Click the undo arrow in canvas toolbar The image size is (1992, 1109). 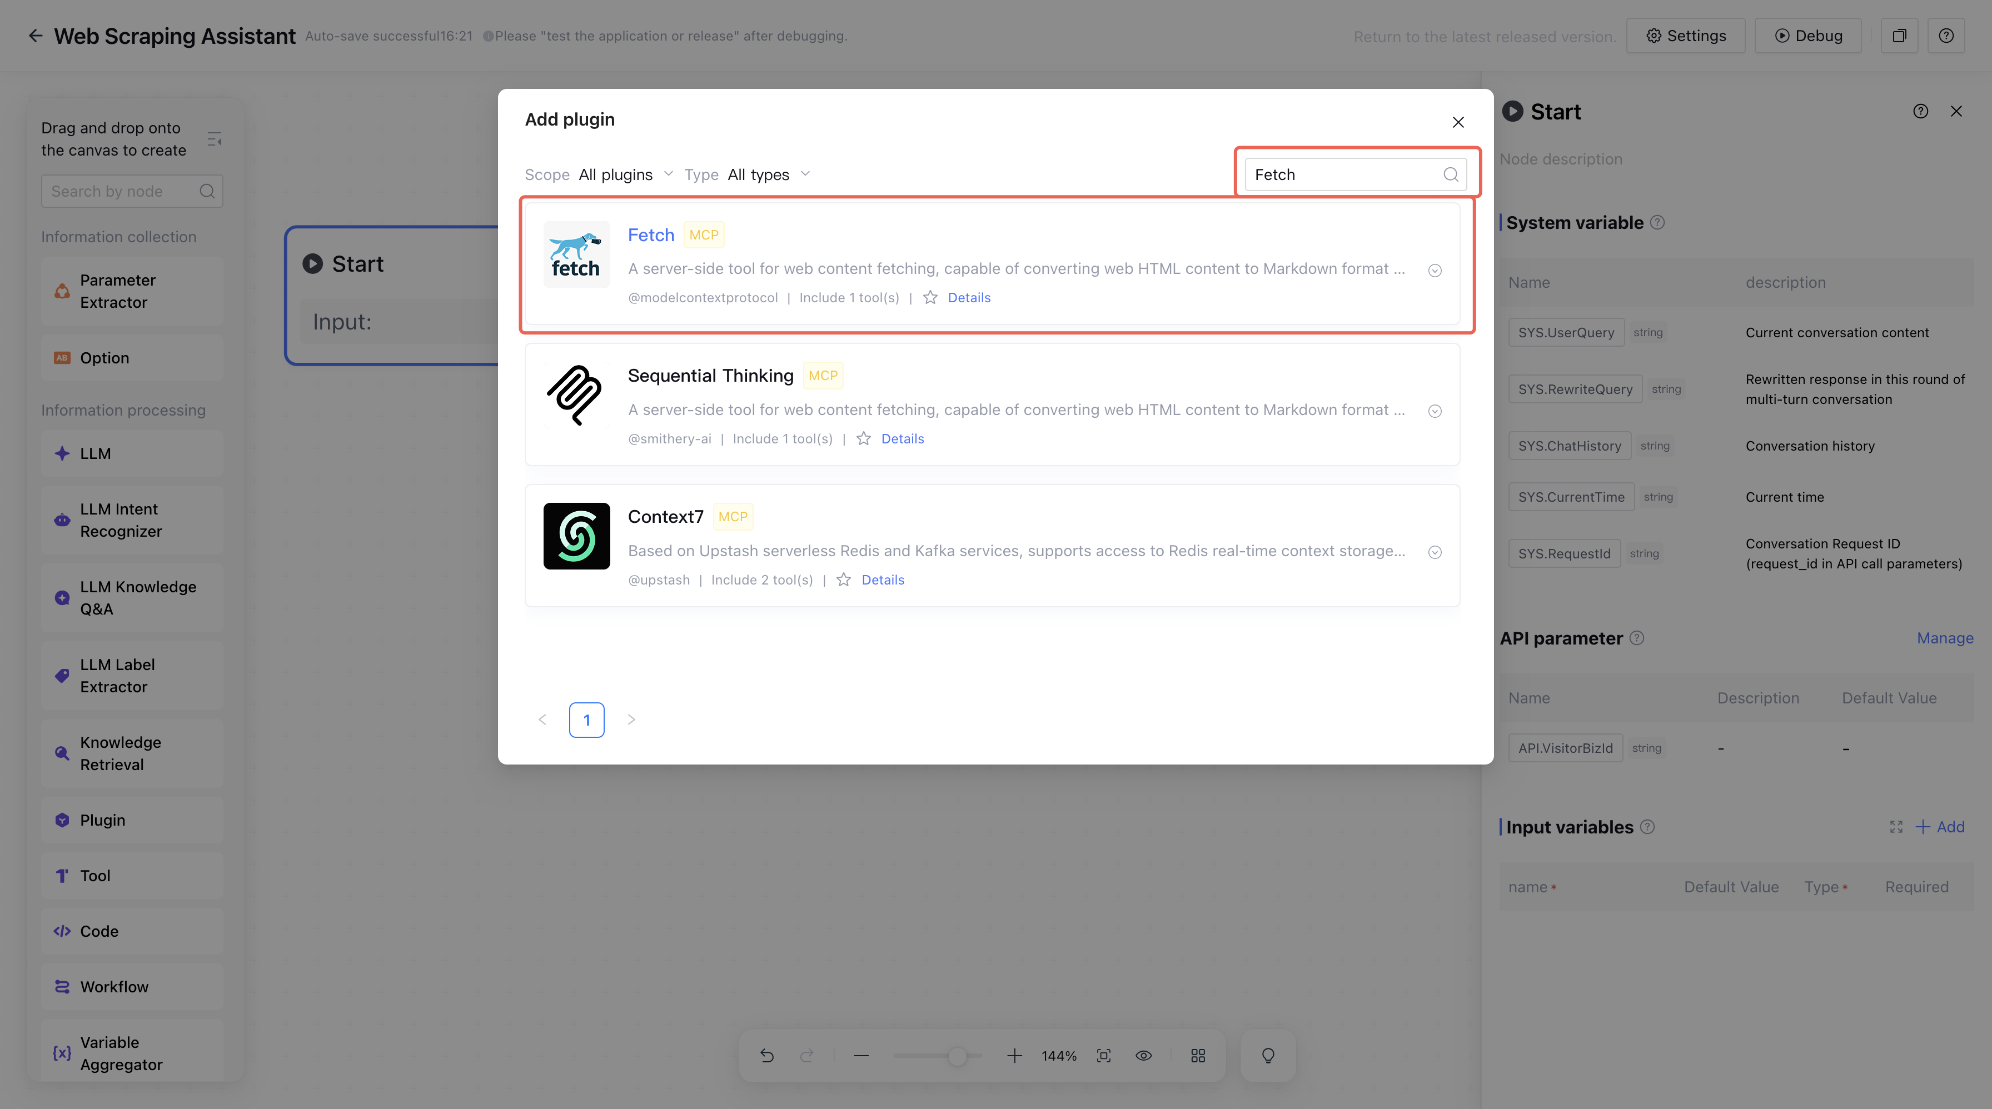766,1056
